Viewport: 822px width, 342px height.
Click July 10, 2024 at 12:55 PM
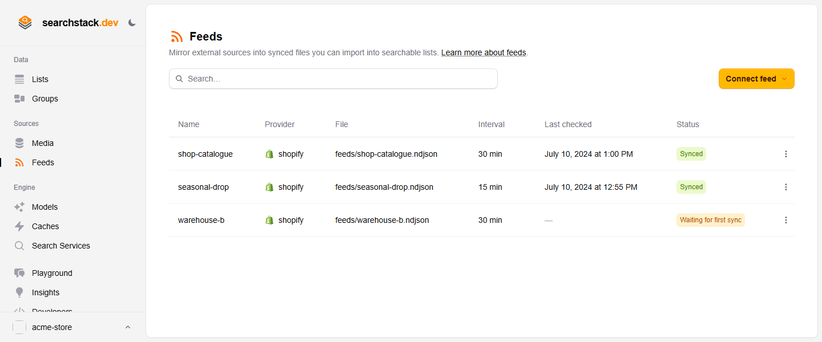tap(591, 187)
